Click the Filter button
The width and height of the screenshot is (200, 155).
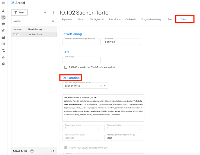(x=19, y=12)
